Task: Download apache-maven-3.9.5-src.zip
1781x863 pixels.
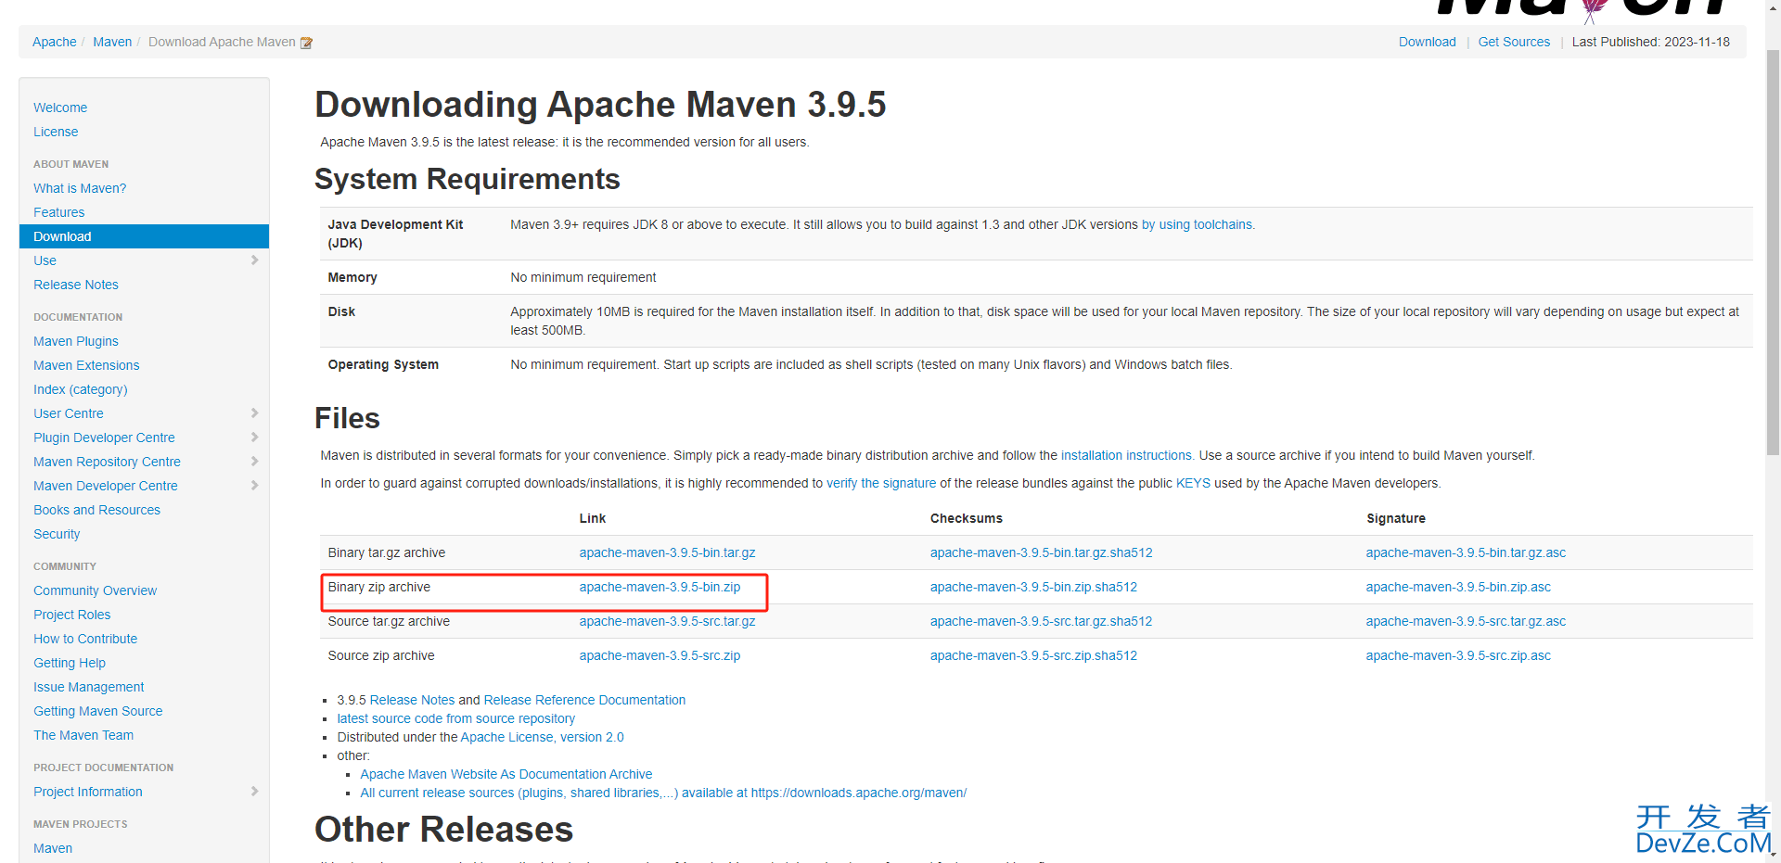Action: tap(660, 655)
